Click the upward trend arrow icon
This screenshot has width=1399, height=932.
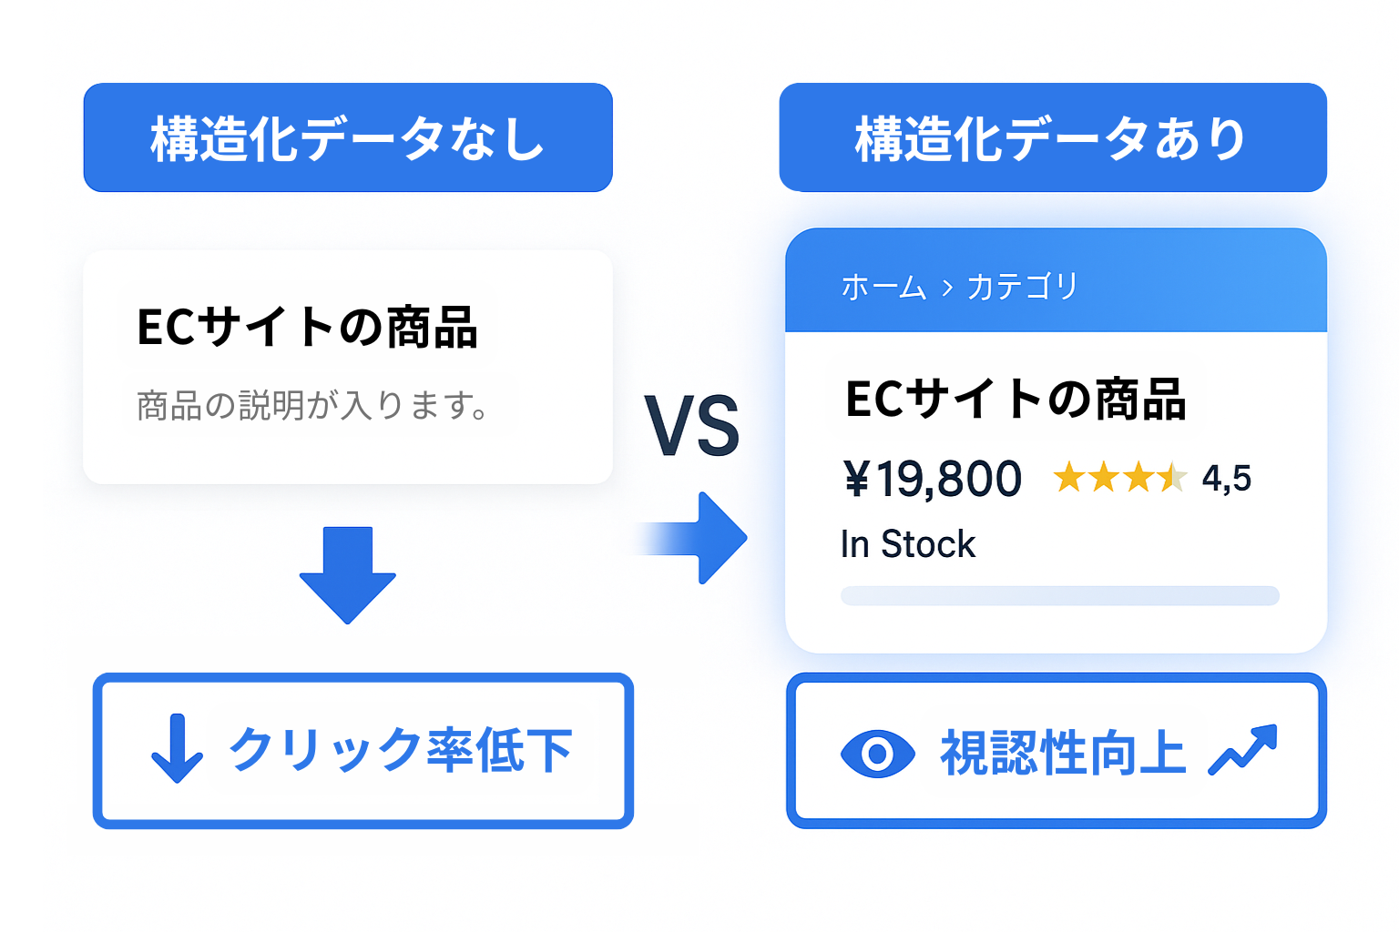click(1243, 750)
